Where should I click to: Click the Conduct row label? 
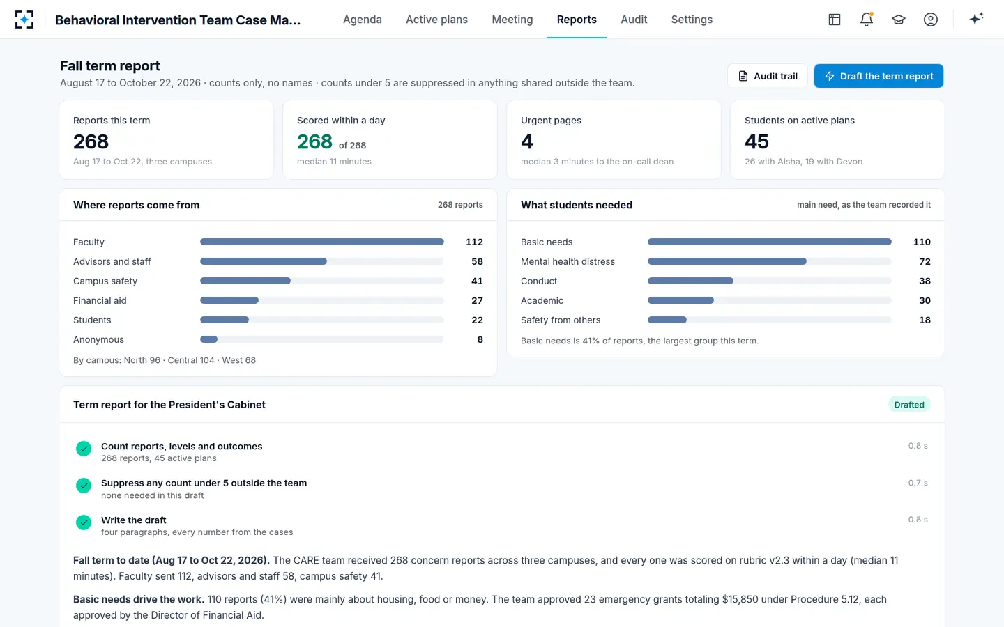tap(539, 281)
